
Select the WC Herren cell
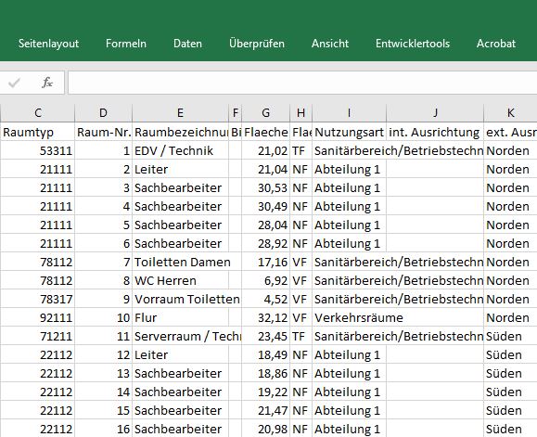point(181,280)
